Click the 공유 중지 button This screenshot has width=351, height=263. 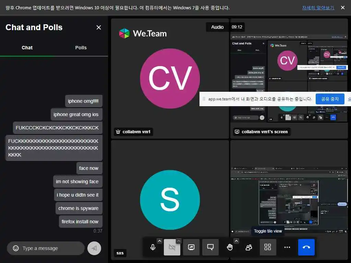click(330, 99)
